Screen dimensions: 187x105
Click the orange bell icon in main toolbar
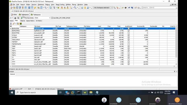tap(85, 8)
